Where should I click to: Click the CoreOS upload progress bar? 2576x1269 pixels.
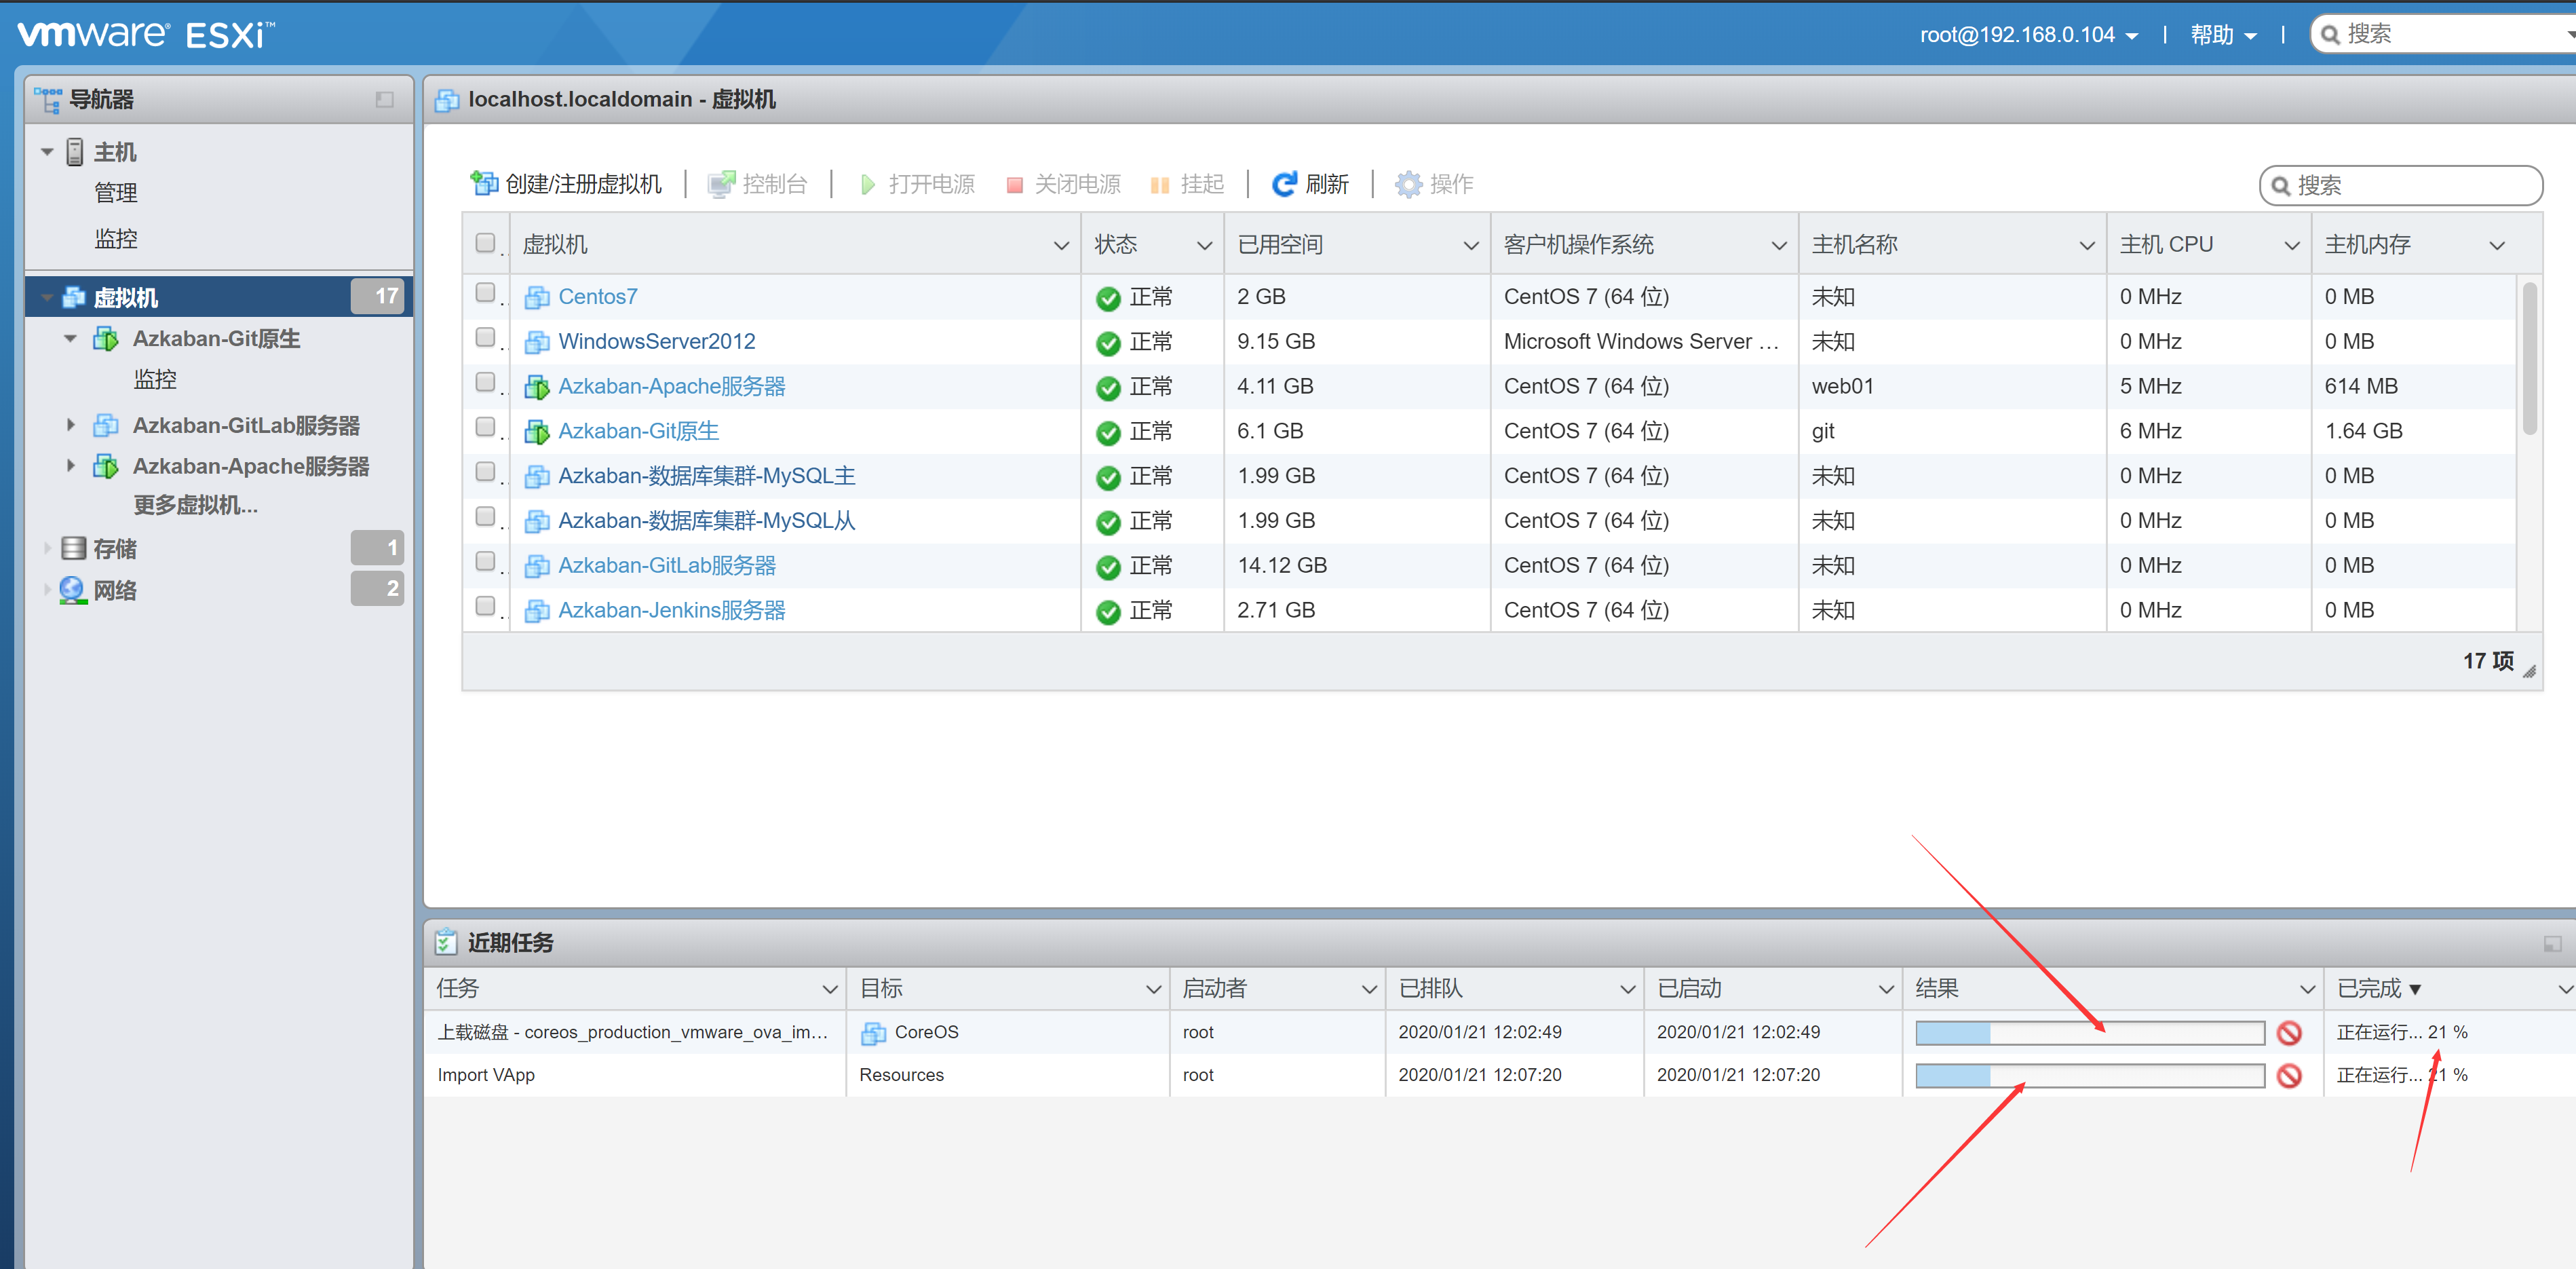point(2090,1033)
